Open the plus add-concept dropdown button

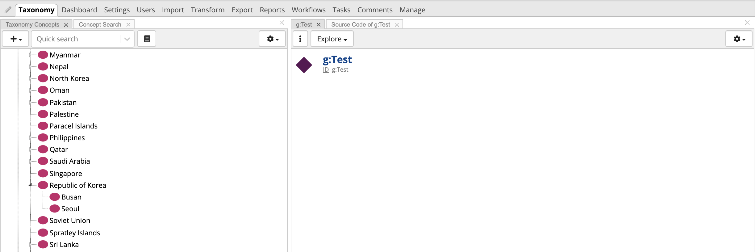16,39
